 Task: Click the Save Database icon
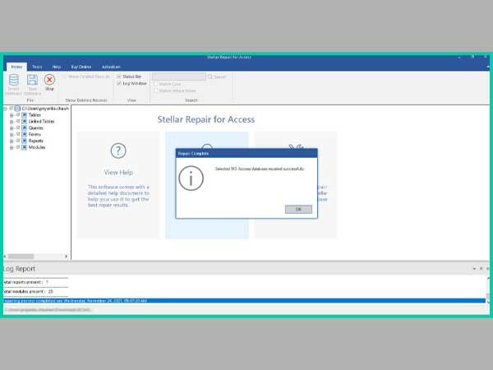[x=32, y=80]
